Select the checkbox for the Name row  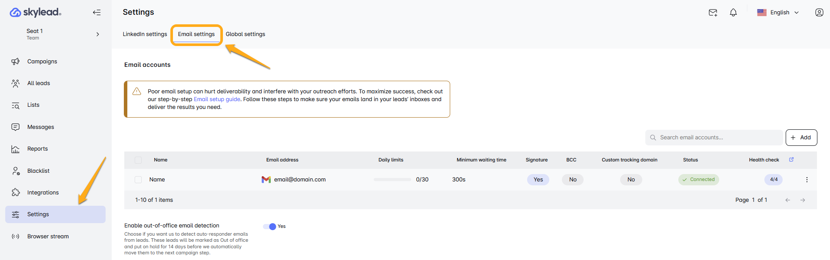138,180
